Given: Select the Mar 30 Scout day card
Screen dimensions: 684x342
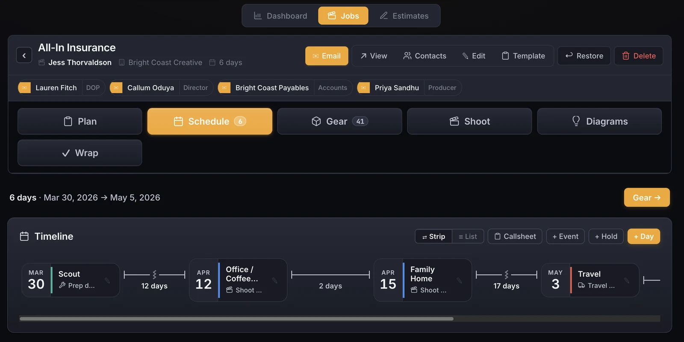Looking at the screenshot, I should (71, 280).
